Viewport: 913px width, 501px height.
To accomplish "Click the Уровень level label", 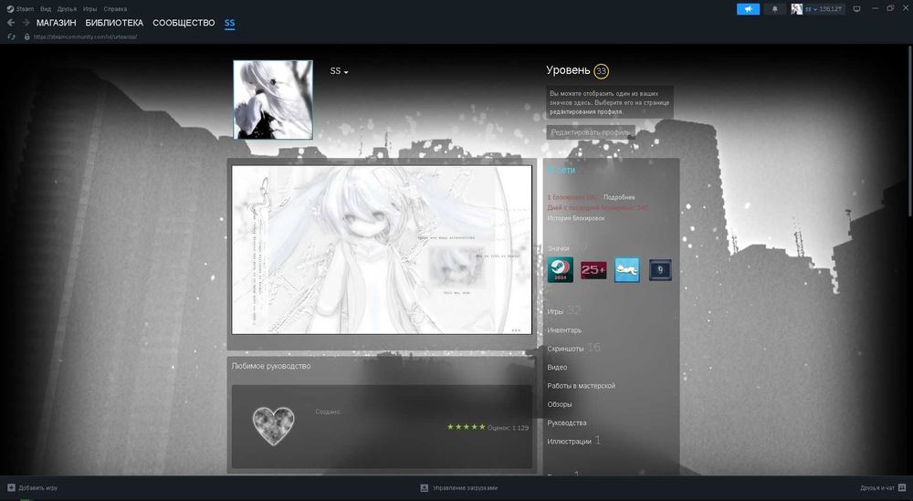I will pos(568,70).
